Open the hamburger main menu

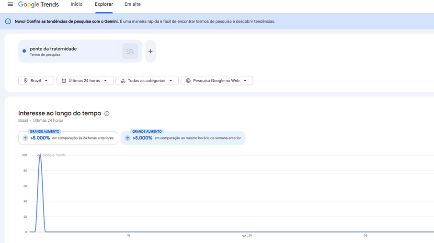tap(10, 4)
